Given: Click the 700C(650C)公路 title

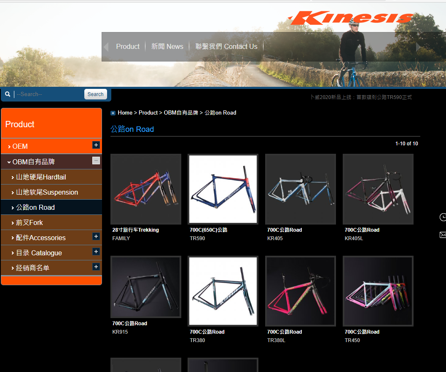Looking at the screenshot, I should pos(209,230).
